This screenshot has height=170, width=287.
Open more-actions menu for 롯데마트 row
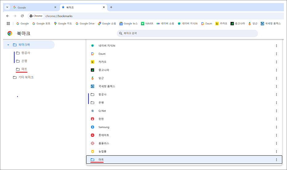pyautogui.click(x=277, y=135)
